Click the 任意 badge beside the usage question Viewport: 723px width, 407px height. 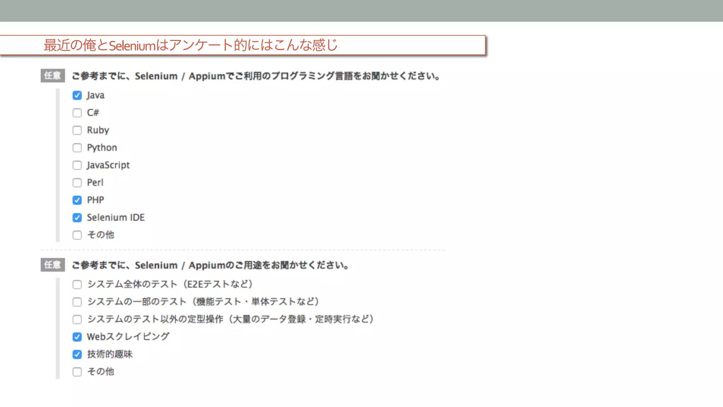53,265
